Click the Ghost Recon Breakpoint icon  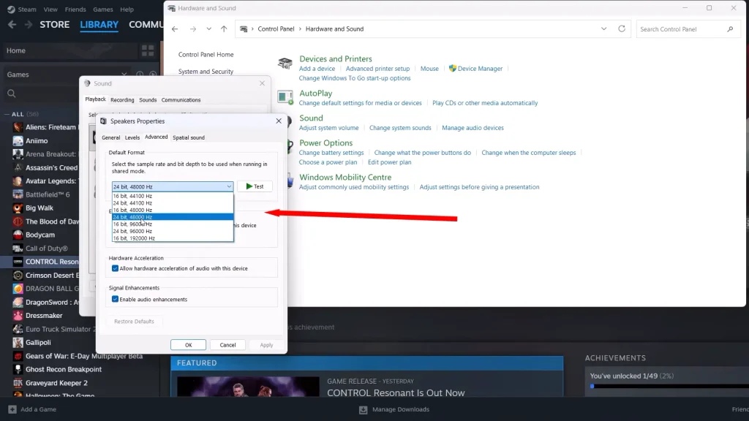click(x=18, y=369)
